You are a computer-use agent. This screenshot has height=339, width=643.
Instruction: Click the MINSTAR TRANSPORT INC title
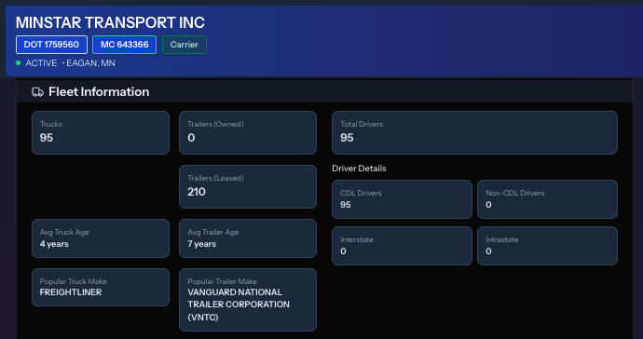110,22
